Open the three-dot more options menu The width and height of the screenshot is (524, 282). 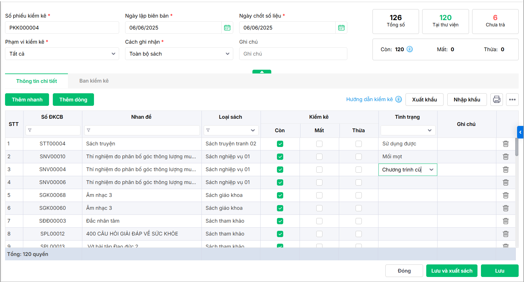click(512, 100)
